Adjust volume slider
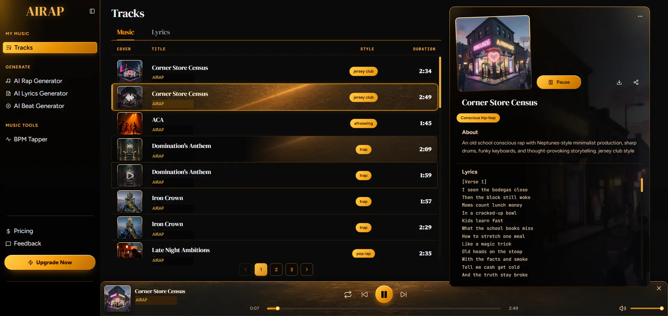This screenshot has height=316, width=668. [x=647, y=308]
